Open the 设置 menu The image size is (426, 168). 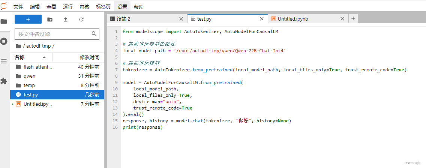pos(122,7)
